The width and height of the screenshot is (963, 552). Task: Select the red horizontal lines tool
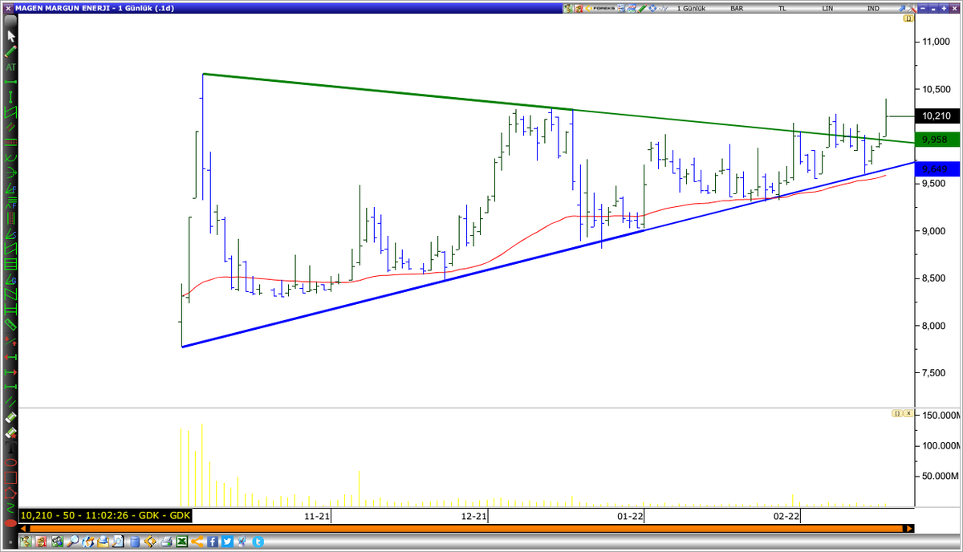(11, 142)
